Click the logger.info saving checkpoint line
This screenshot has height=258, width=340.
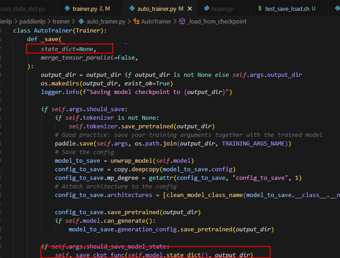click(136, 92)
